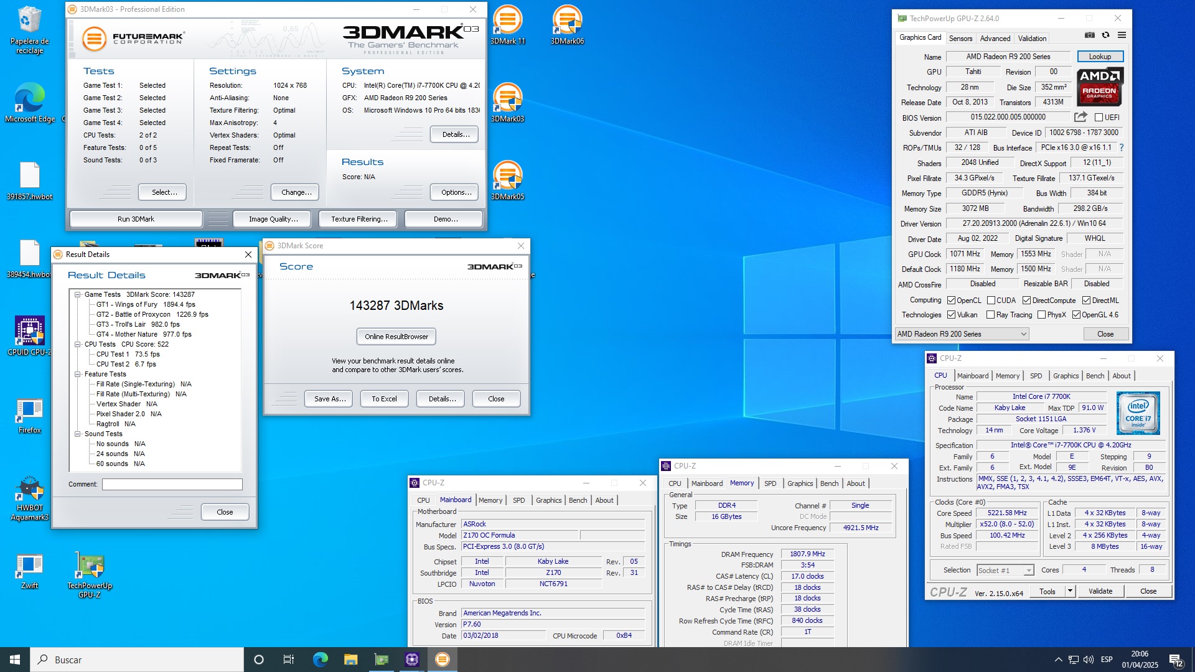Open CPUID CPU-Z desktop shortcut
Viewport: 1195px width, 672px height.
tap(29, 336)
